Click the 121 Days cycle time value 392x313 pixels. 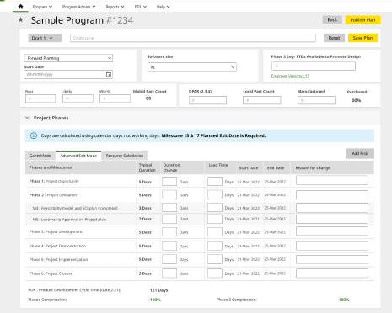pyautogui.click(x=158, y=290)
